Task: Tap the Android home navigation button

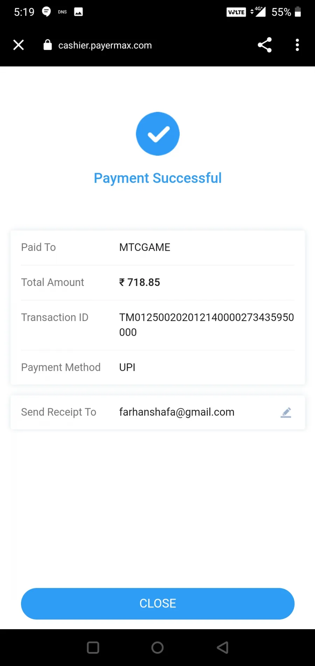Action: pos(157,647)
